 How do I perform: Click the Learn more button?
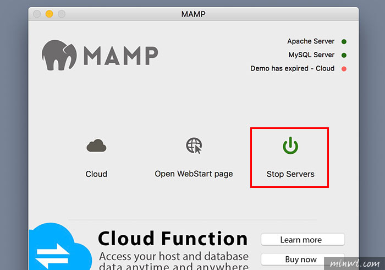click(x=302, y=240)
